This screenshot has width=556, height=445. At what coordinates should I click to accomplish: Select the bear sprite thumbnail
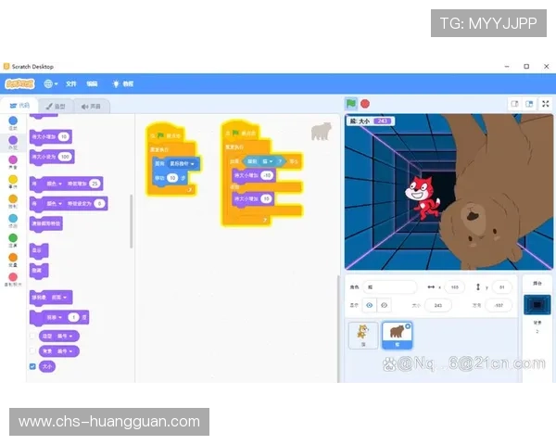pyautogui.click(x=398, y=335)
